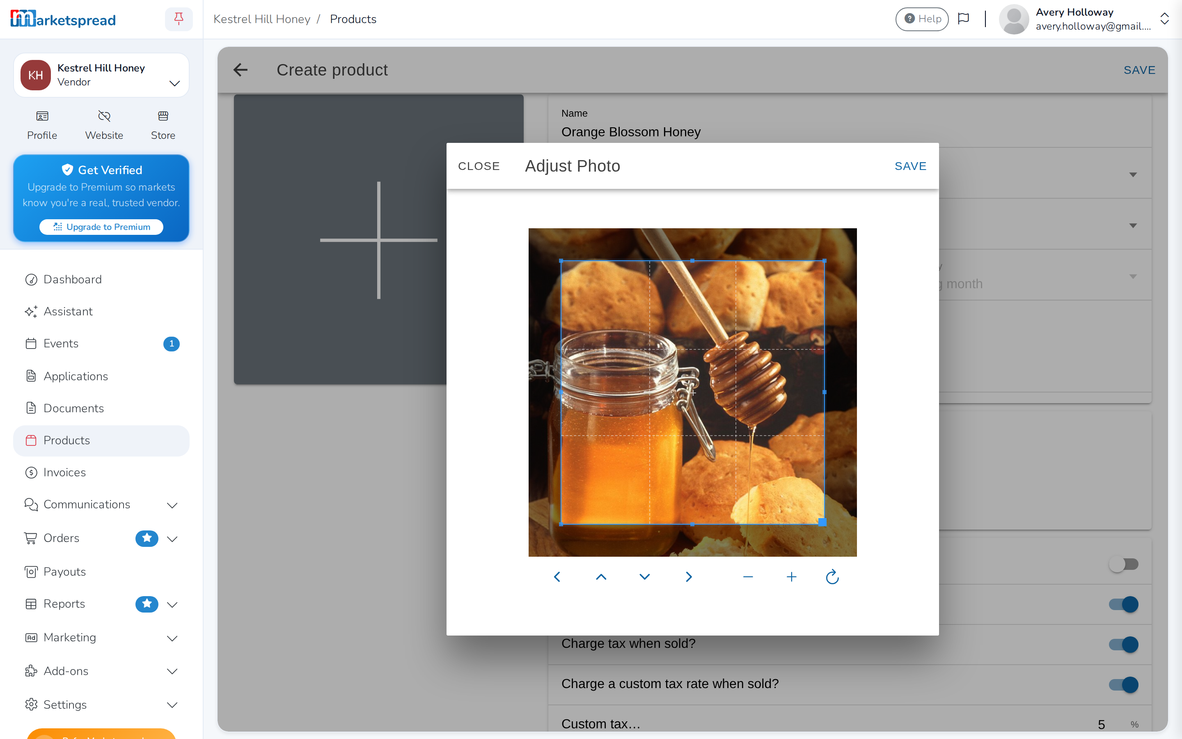Close the Adjust Photo dialog
Image resolution: width=1182 pixels, height=739 pixels.
tap(479, 166)
